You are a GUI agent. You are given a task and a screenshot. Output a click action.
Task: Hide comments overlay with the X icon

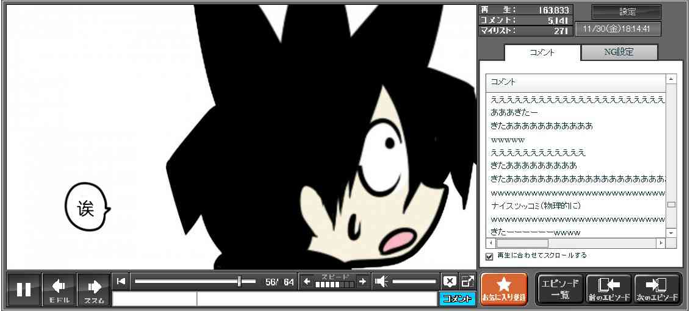[x=450, y=281]
